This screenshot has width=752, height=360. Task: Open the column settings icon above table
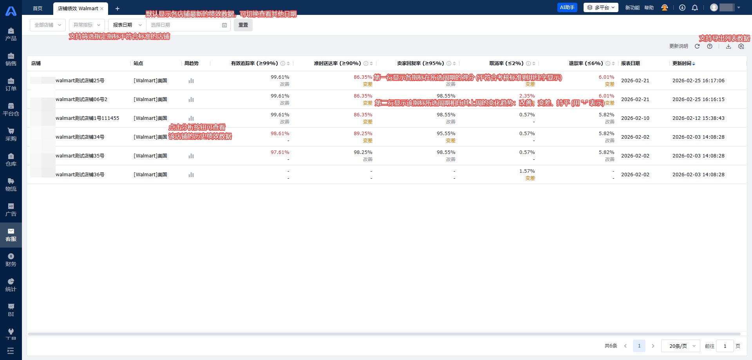click(741, 46)
